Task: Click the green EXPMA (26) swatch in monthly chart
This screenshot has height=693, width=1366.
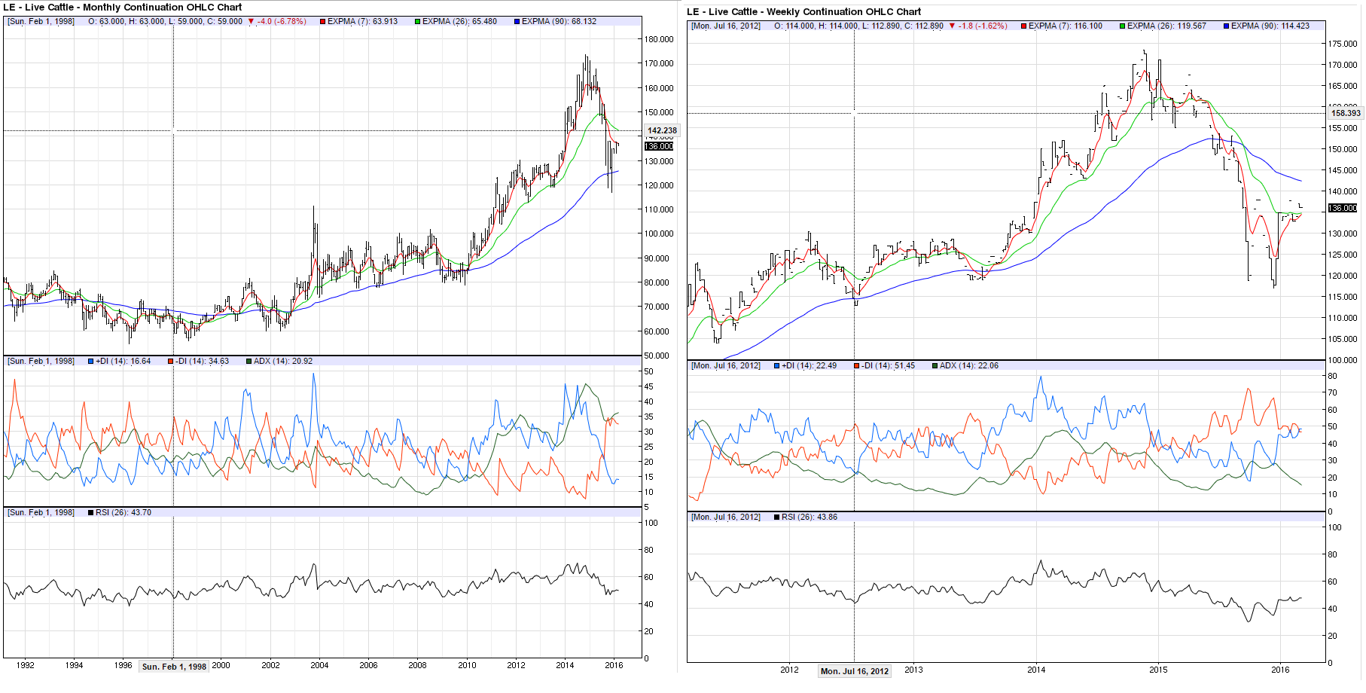Action: click(417, 22)
